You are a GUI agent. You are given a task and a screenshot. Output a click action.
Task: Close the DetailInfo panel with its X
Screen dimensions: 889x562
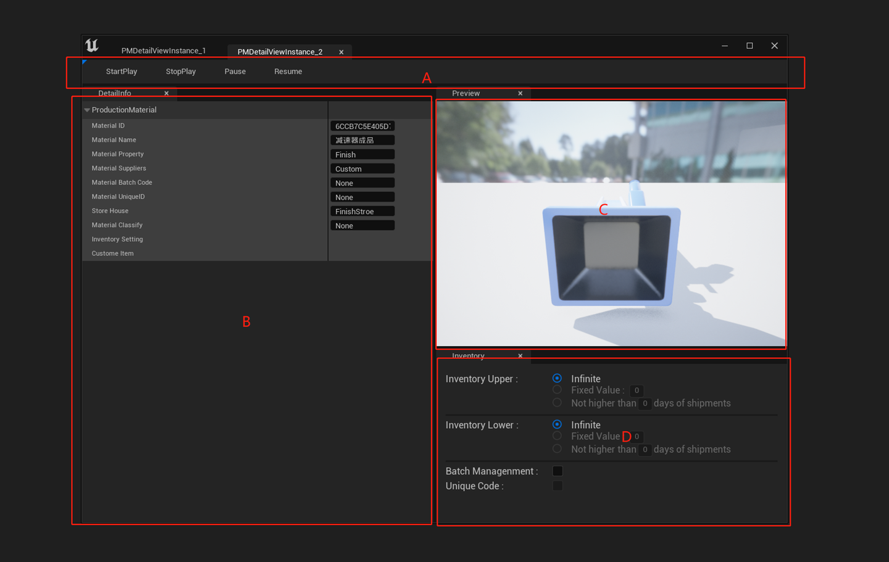[166, 93]
